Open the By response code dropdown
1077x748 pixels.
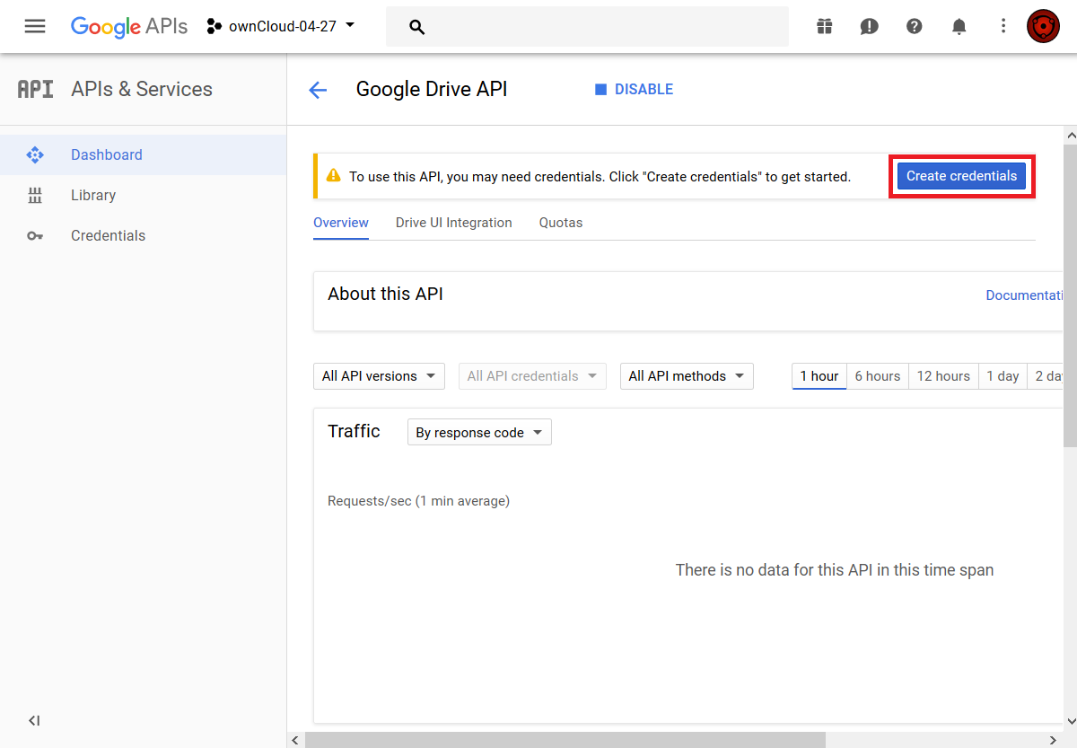(x=479, y=432)
